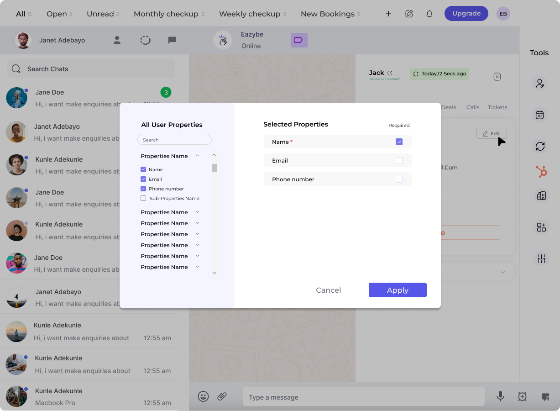Select the add-widgets tool in the Tools panel

[x=541, y=227]
